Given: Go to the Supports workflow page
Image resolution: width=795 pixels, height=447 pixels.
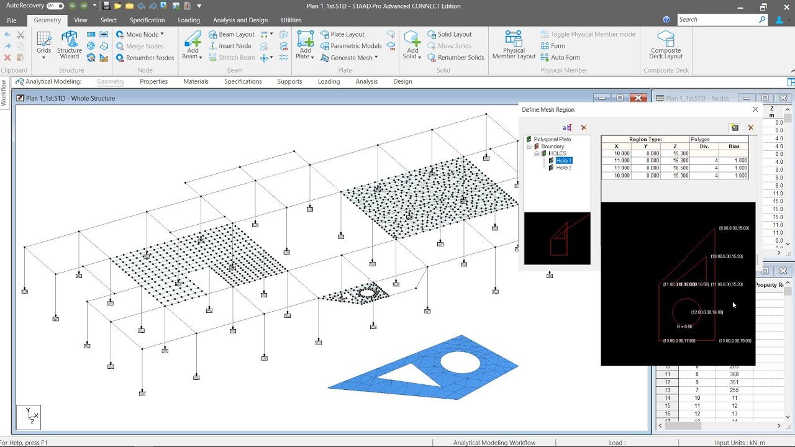Looking at the screenshot, I should pos(289,81).
